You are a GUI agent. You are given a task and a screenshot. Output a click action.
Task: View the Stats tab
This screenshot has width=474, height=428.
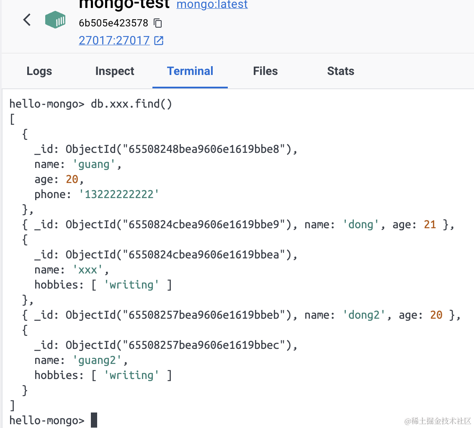coord(340,71)
